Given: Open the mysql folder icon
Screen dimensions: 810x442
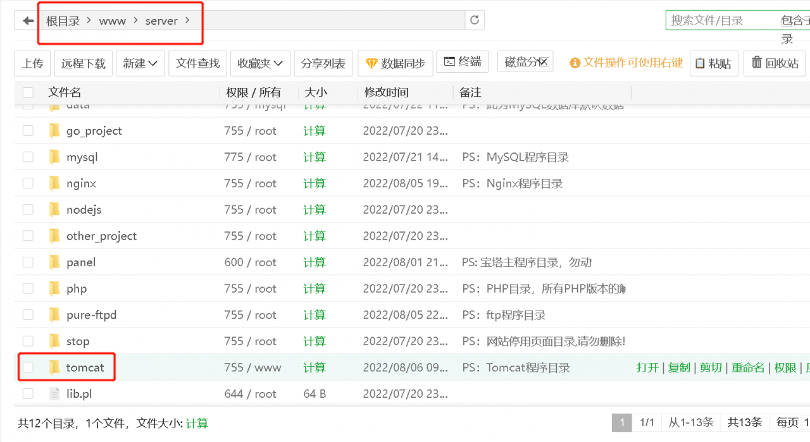Looking at the screenshot, I should 54,157.
